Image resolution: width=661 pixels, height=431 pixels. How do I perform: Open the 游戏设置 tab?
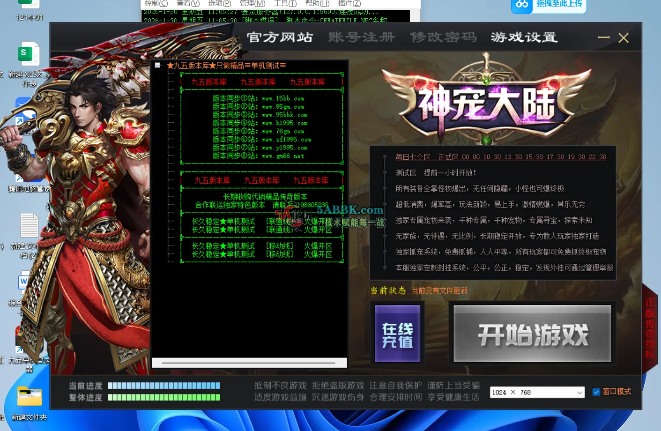(x=524, y=37)
